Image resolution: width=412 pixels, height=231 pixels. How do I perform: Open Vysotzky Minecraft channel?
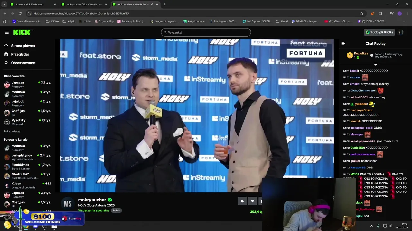(27, 122)
